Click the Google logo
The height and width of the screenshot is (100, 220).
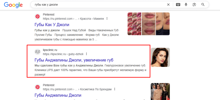(x=13, y=5)
